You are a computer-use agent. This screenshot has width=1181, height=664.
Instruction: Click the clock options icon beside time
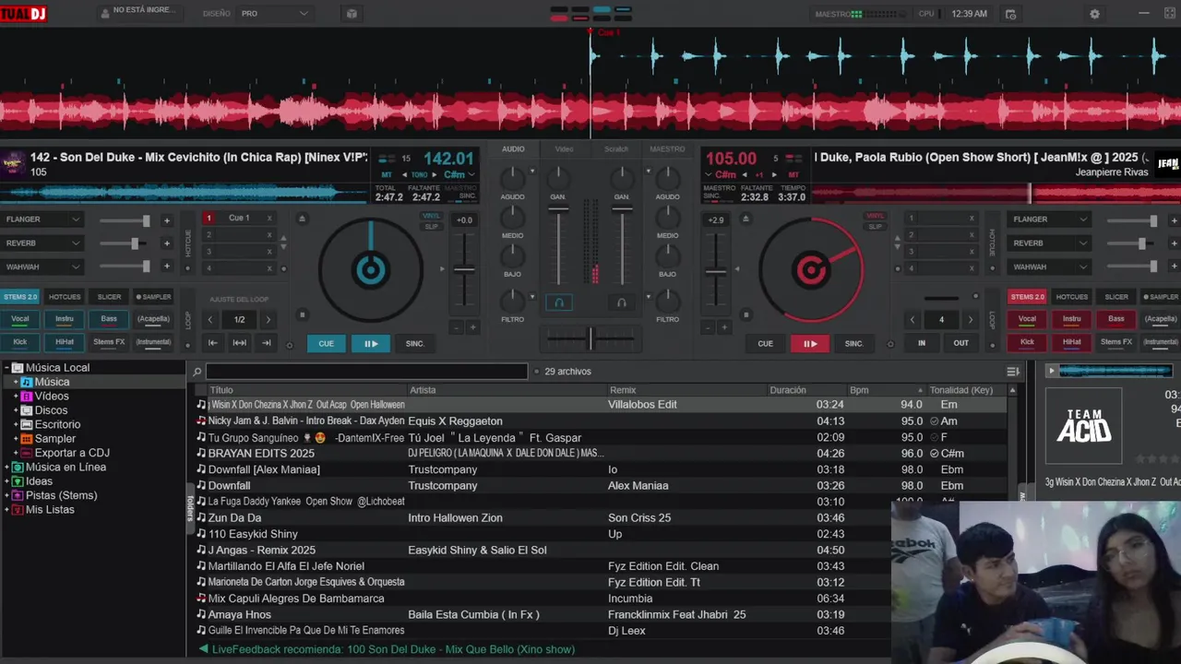tap(1010, 14)
